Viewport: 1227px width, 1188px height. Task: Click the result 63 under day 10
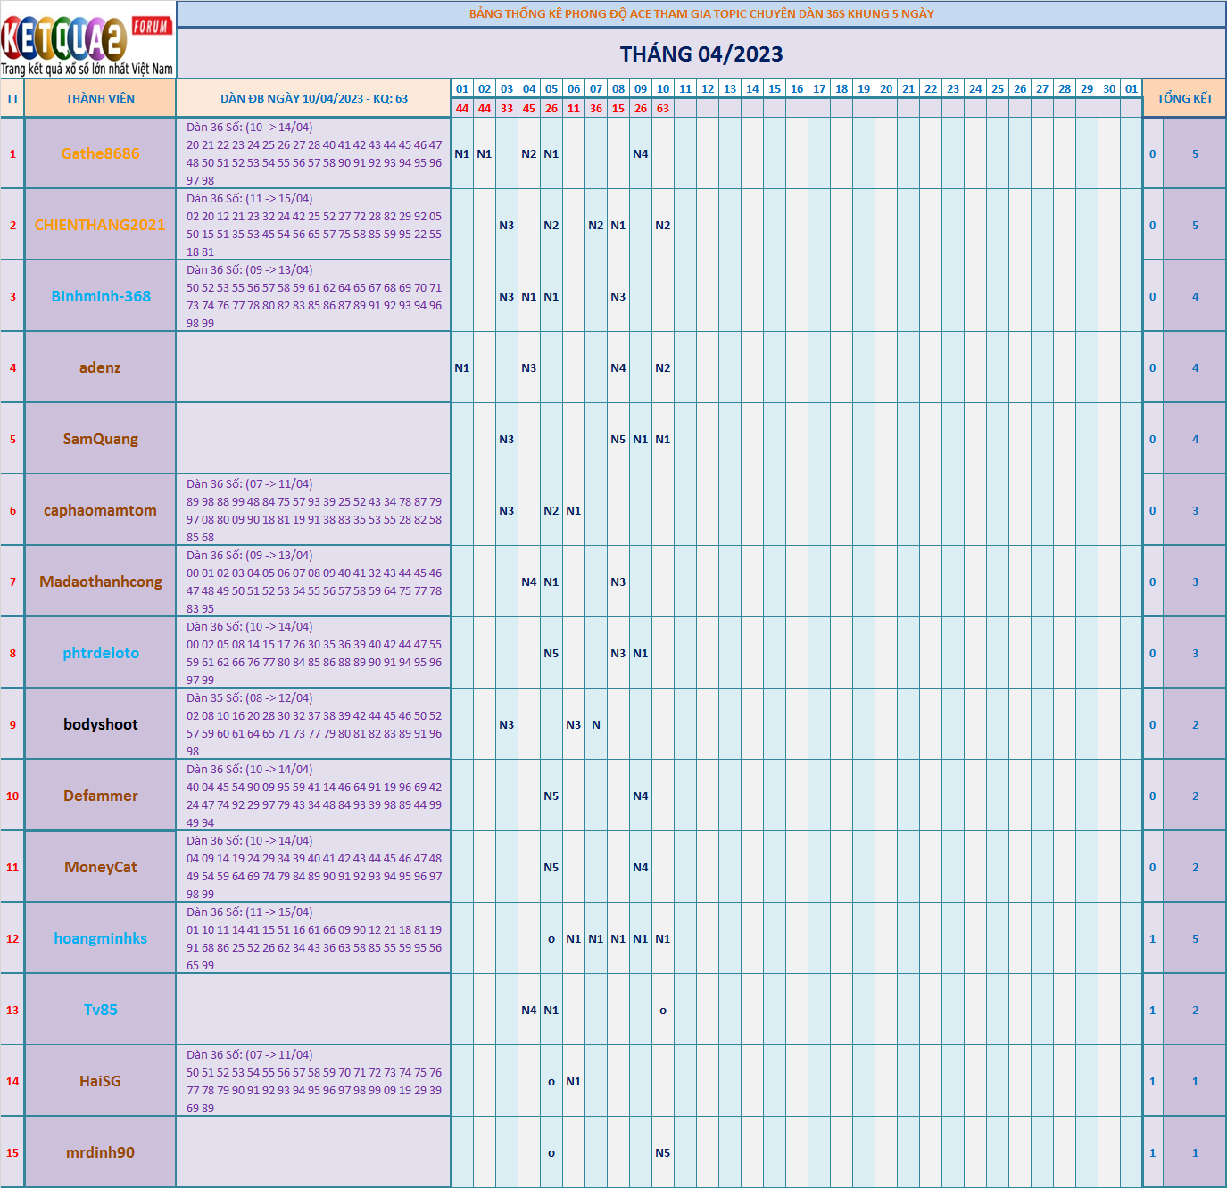662,108
